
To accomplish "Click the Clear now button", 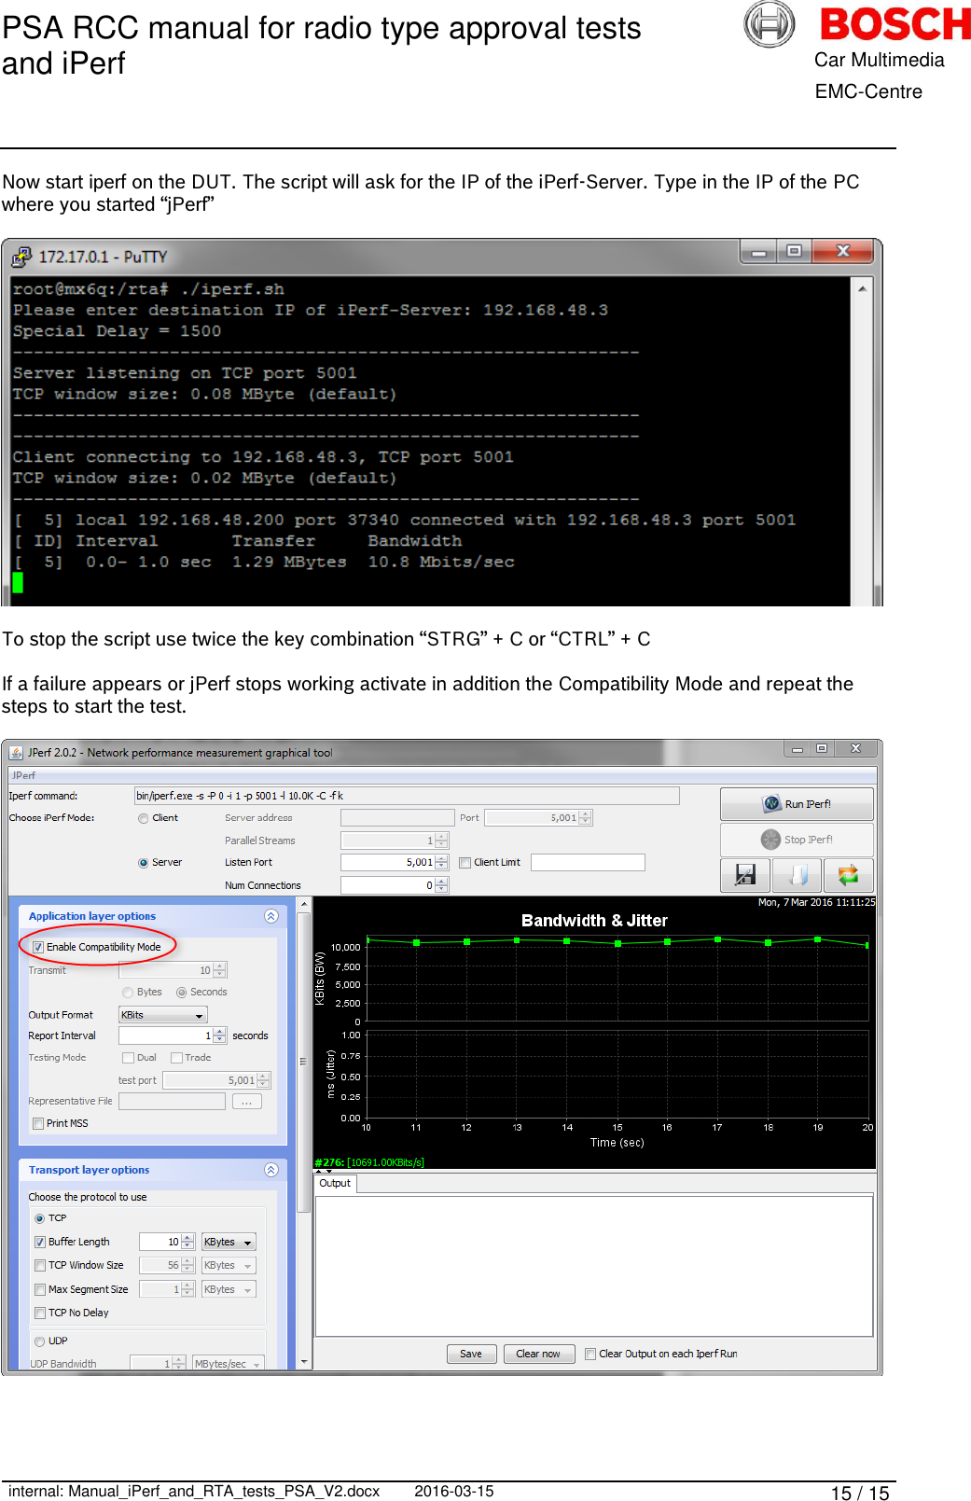I will [538, 1354].
